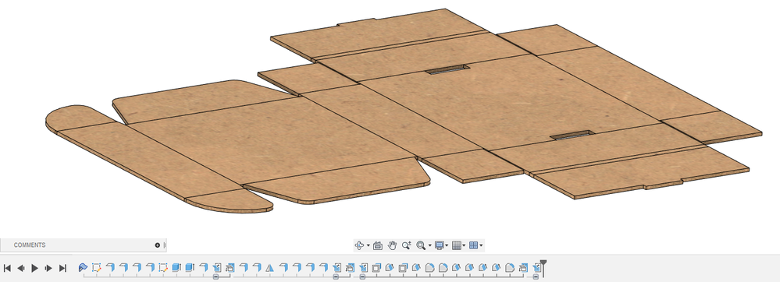Select the second sketch feature in the timeline
The image size is (780, 282).
coord(163,268)
